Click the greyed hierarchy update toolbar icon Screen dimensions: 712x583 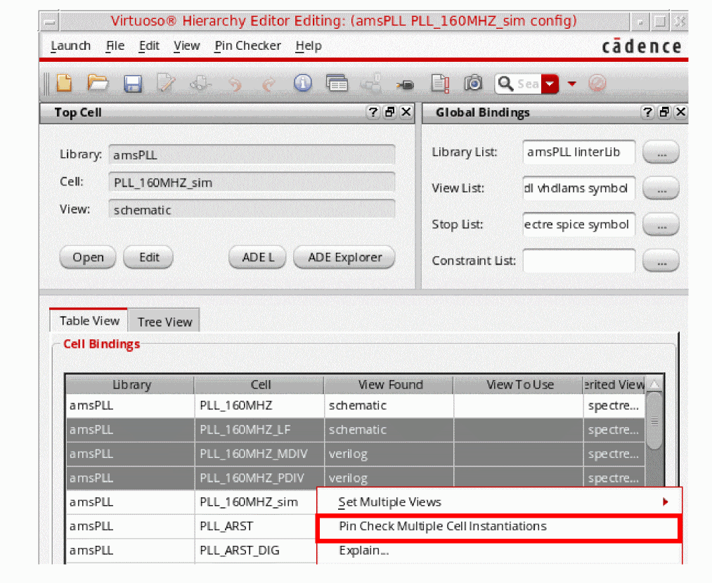point(370,84)
